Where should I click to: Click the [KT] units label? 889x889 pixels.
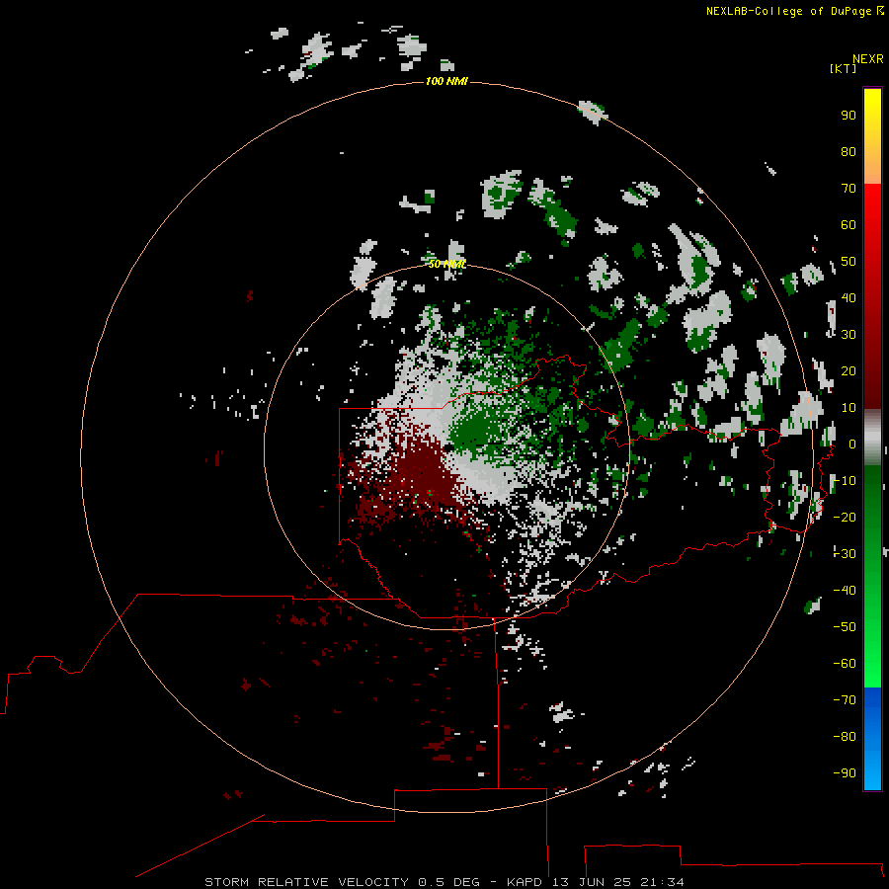pyautogui.click(x=844, y=68)
